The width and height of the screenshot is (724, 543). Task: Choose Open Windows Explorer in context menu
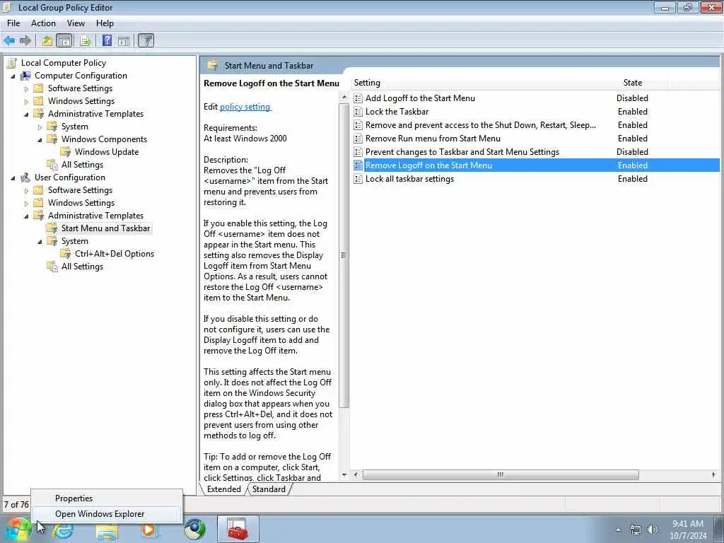(x=107, y=514)
